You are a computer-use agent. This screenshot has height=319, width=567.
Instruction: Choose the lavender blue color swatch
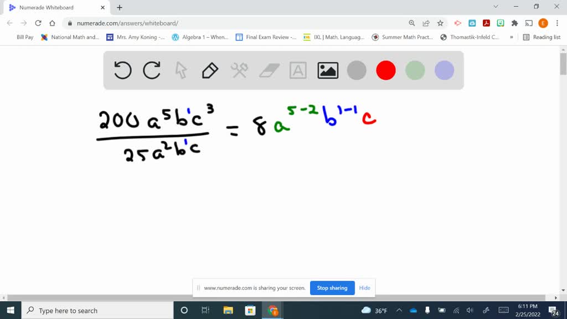pos(444,70)
